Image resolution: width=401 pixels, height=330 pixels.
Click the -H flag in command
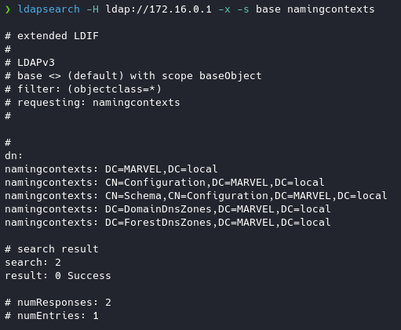pyautogui.click(x=93, y=9)
